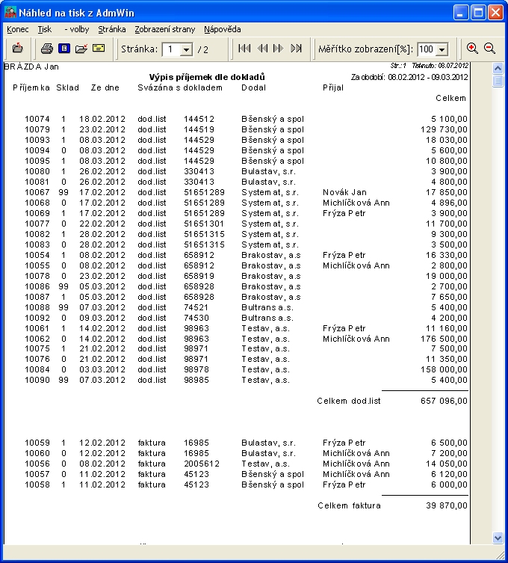This screenshot has height=563, width=508.
Task: Click amount 158 000,00 in row 10084
Action: click(x=444, y=369)
